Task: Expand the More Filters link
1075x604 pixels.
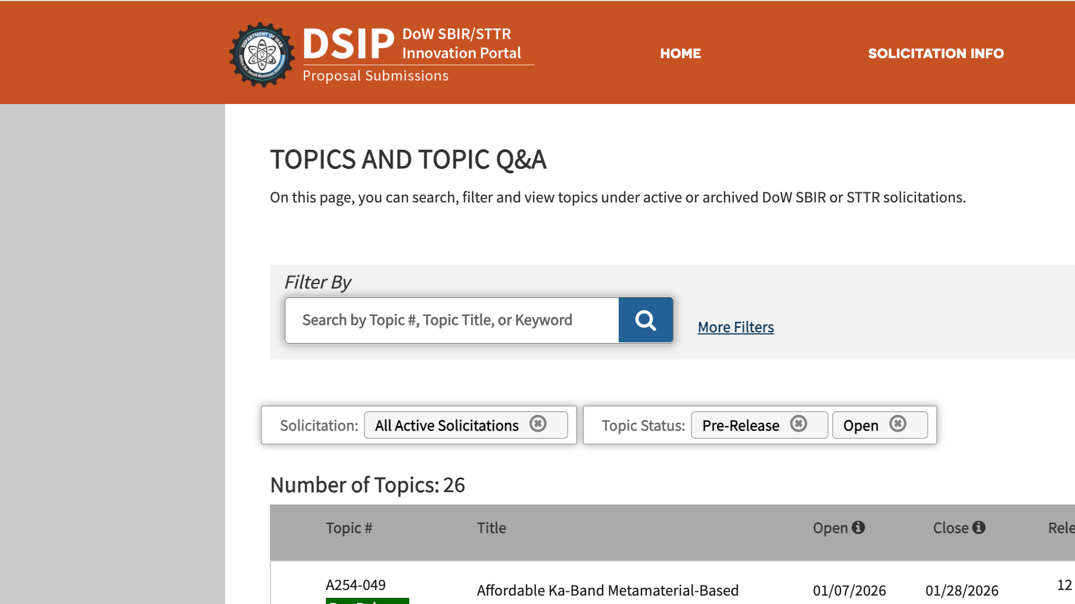Action: click(x=735, y=327)
